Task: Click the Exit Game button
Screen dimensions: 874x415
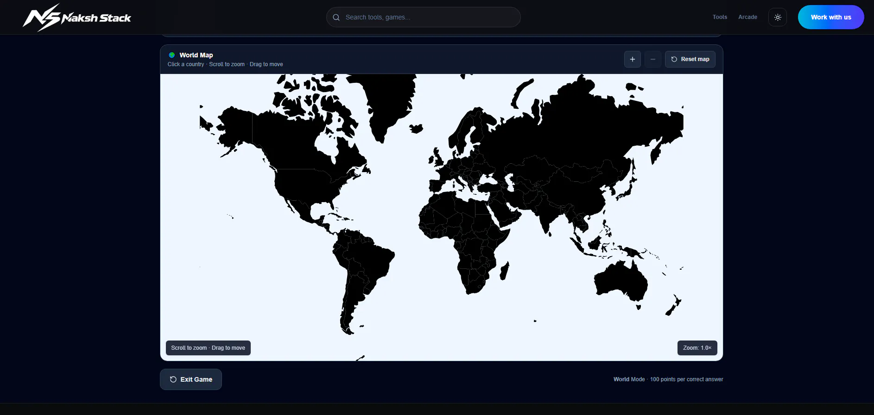Action: [x=191, y=379]
